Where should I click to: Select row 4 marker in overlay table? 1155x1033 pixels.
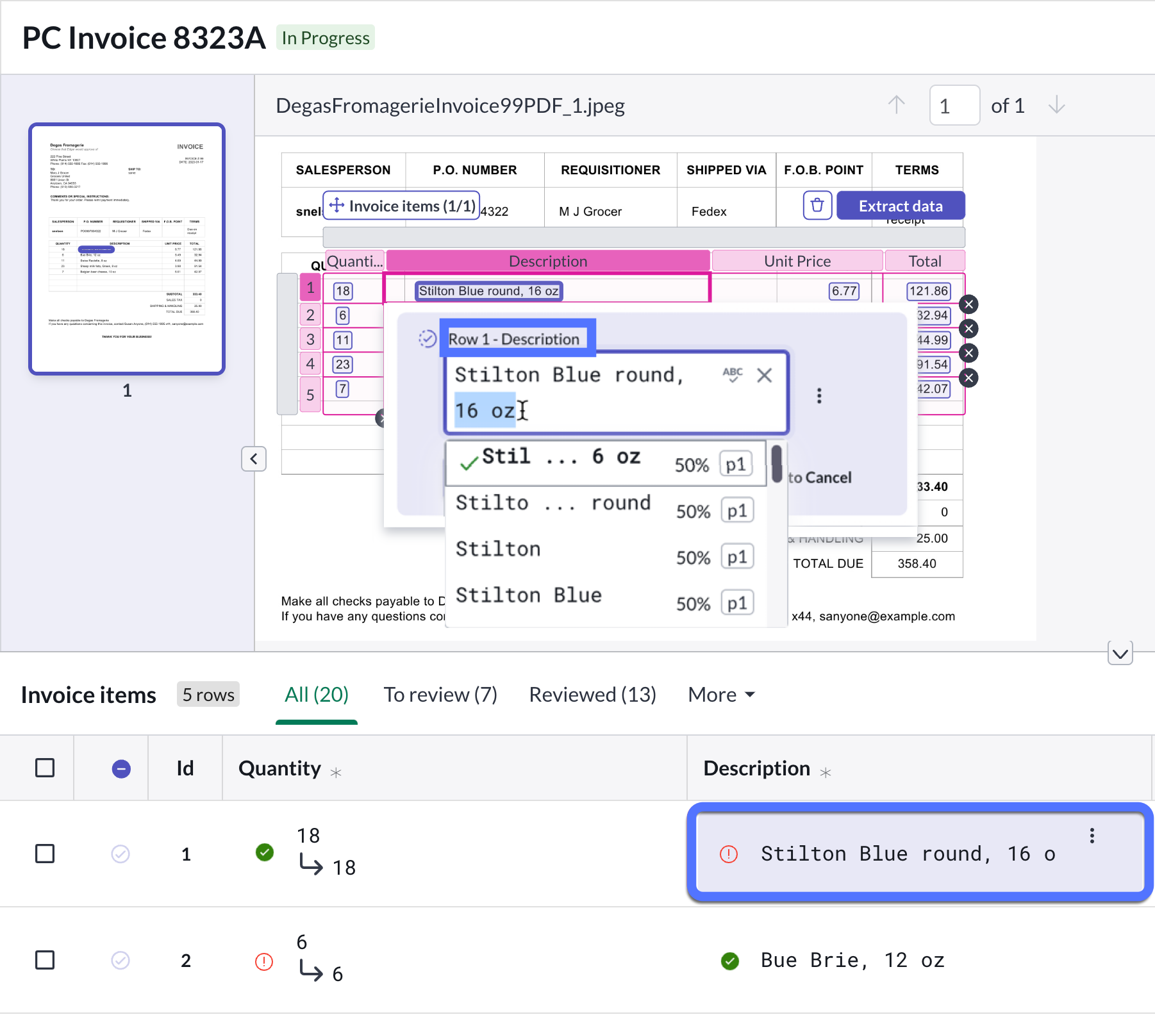point(310,364)
